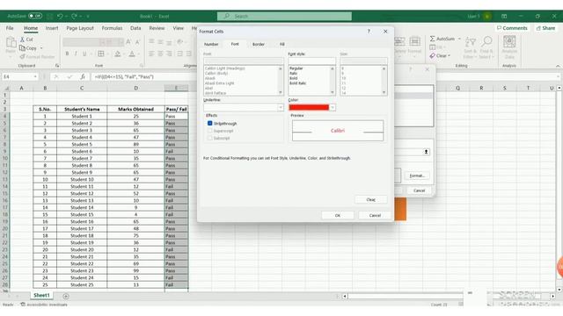Screen dimensions: 563x316
Task: Click the Borders icon in ribbon
Action: tap(101, 54)
